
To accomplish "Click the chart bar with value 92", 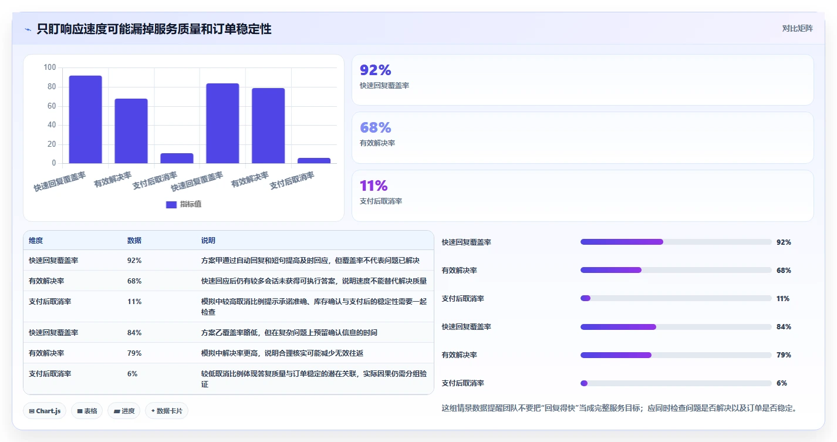I will 85,120.
